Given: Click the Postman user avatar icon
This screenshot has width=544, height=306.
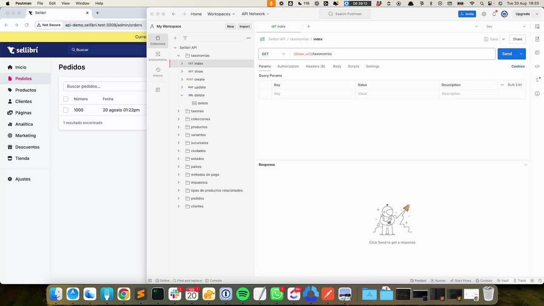Looking at the screenshot, I should [504, 14].
